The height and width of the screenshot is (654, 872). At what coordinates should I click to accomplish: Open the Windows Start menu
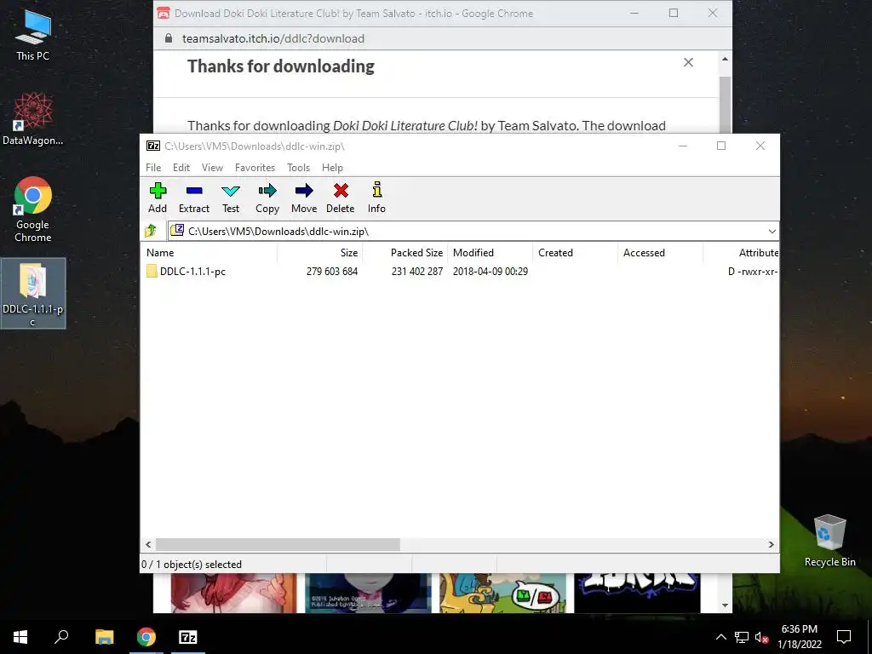(20, 637)
